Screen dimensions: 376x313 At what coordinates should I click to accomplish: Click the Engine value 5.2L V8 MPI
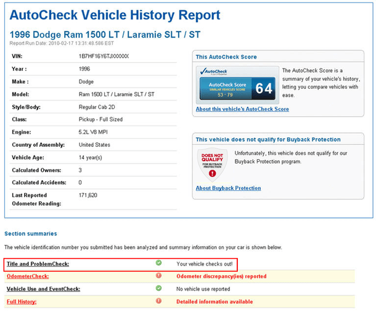(x=93, y=132)
